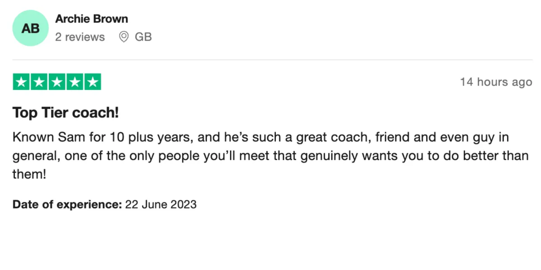This screenshot has width=541, height=270.
Task: Click the middle third rating star
Action: (57, 82)
